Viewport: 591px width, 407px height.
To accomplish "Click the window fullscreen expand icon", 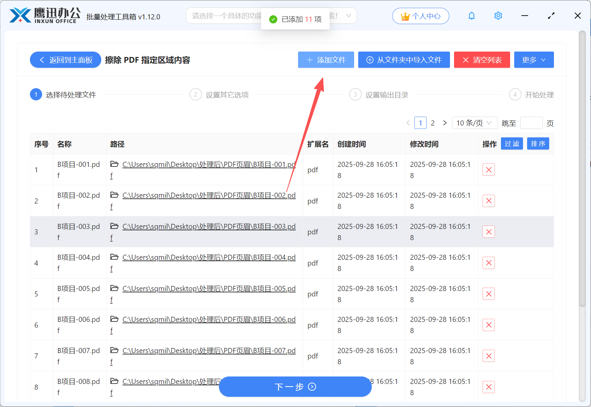I will [551, 16].
